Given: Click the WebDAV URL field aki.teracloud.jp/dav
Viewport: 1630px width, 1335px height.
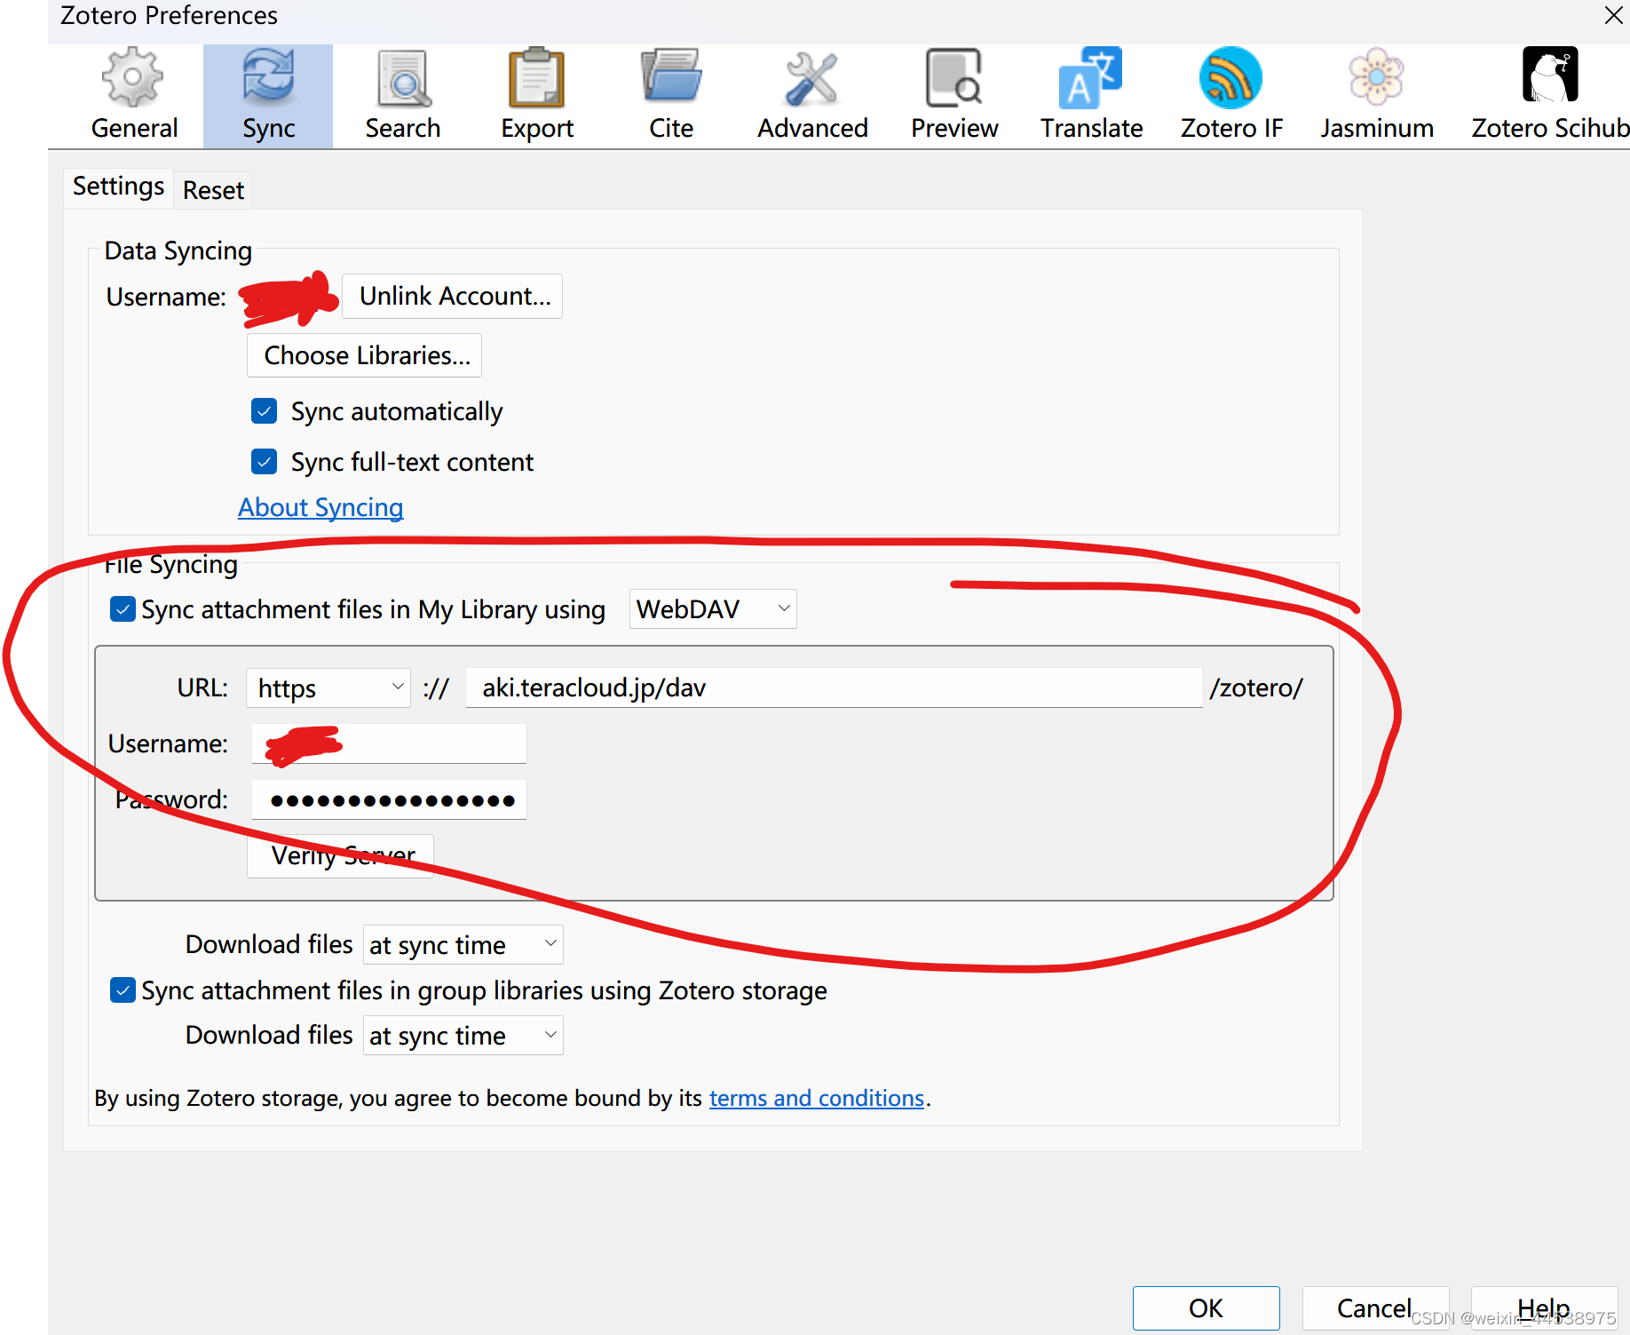Looking at the screenshot, I should tap(835, 687).
